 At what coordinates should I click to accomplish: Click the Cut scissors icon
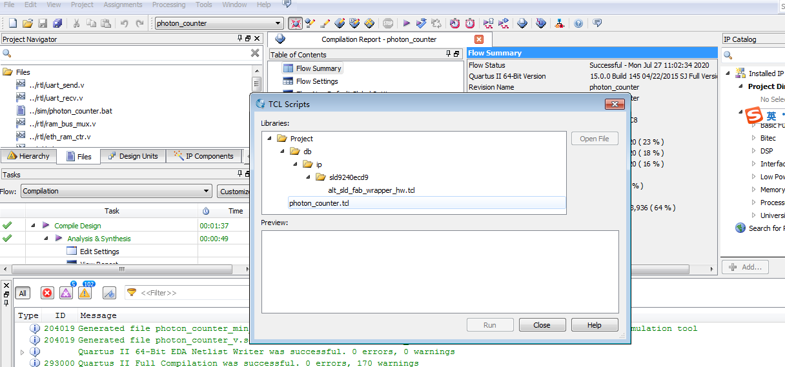coord(76,23)
